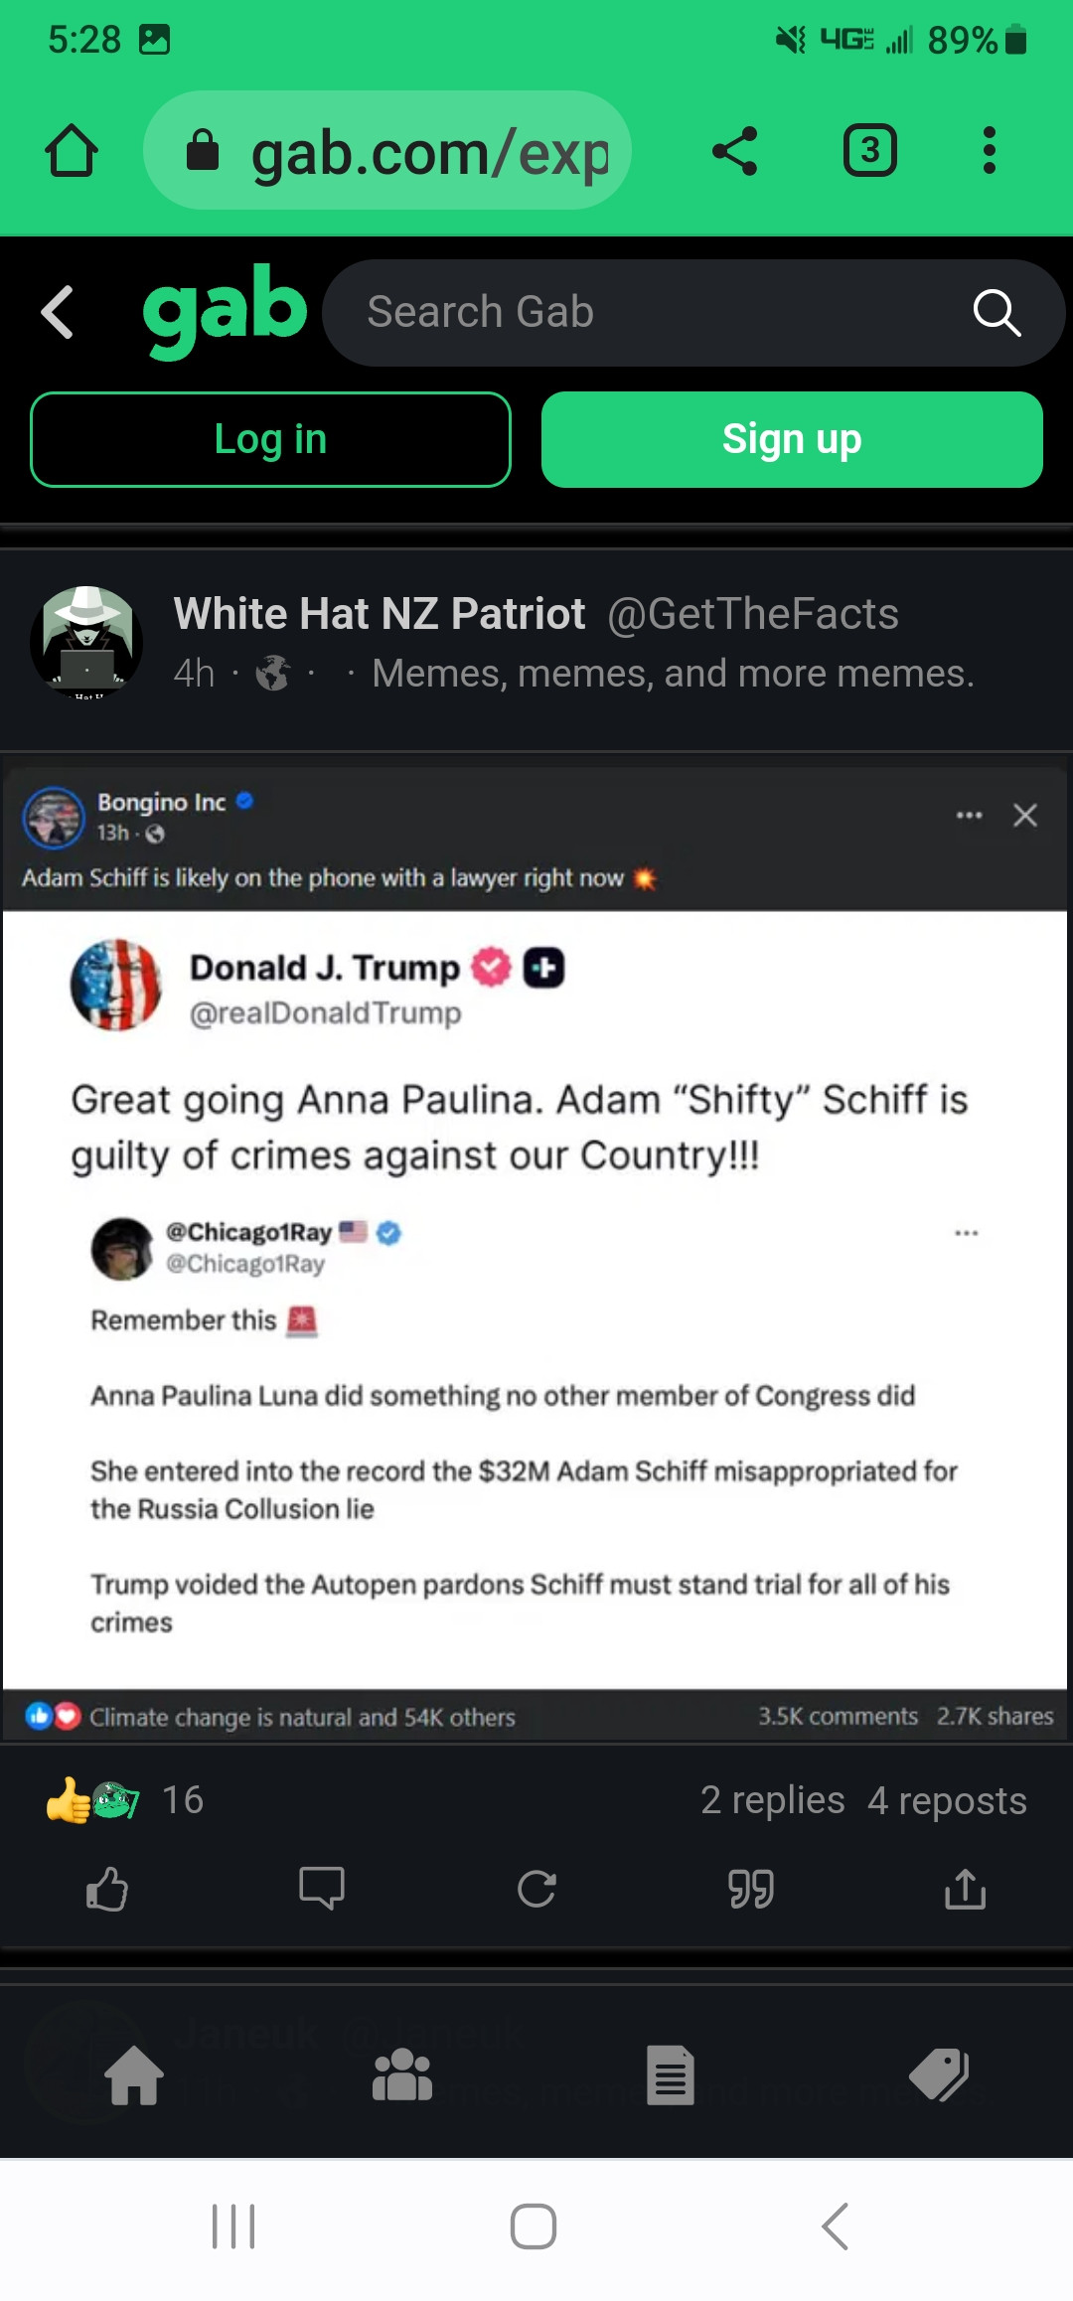Viewport: 1073px width, 2301px height.
Task: Tap the magnifier search icon
Action: [996, 313]
